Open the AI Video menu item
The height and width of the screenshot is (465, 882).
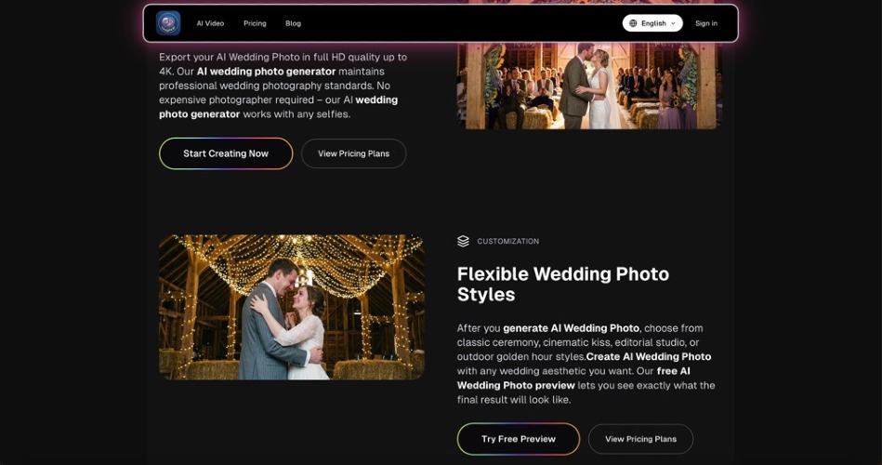tap(210, 23)
